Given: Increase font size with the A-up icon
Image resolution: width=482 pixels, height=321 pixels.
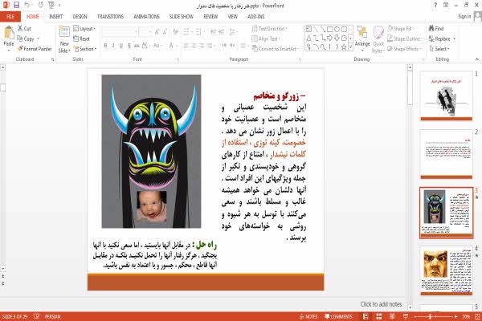Looking at the screenshot, I should click(x=157, y=32).
